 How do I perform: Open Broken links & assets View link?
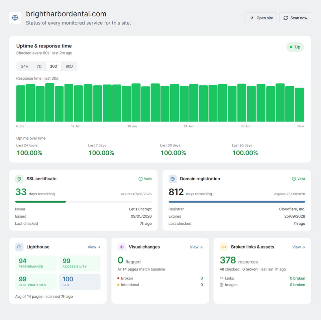299,247
